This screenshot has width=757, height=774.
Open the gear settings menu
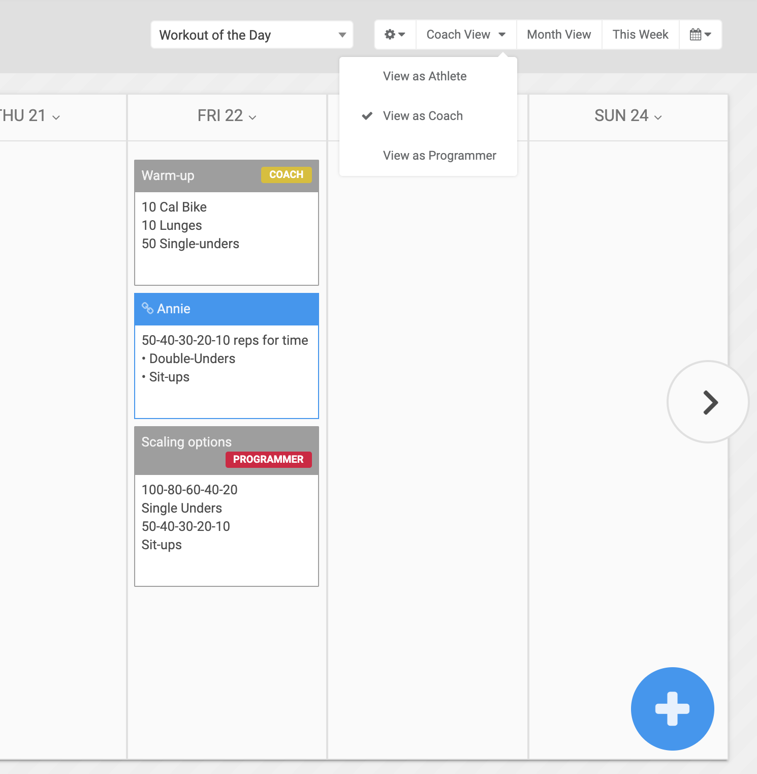click(395, 35)
